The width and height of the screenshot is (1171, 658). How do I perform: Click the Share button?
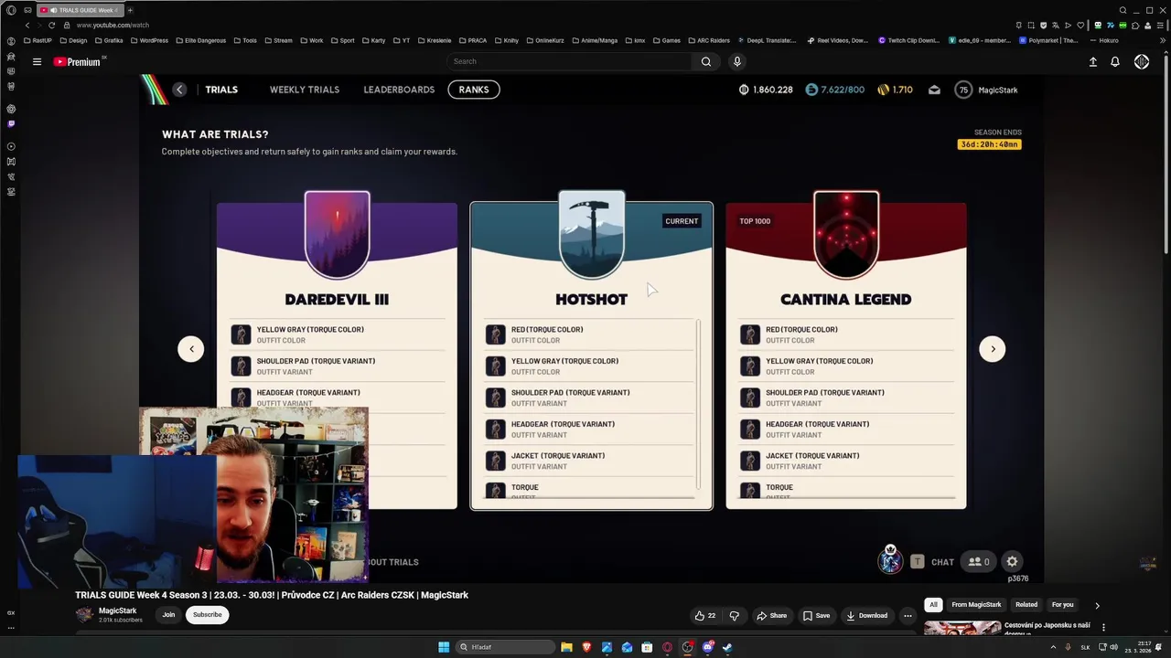coord(771,615)
